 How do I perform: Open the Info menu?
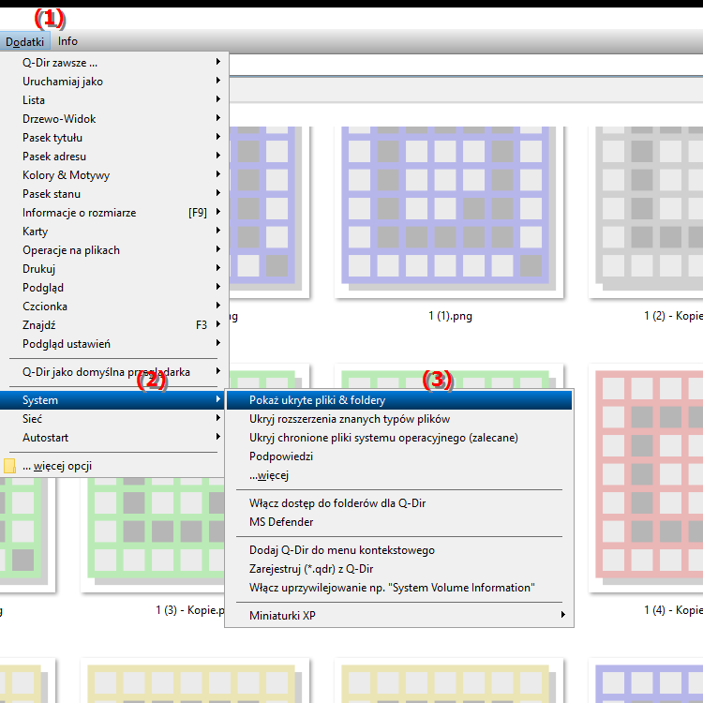pyautogui.click(x=67, y=41)
